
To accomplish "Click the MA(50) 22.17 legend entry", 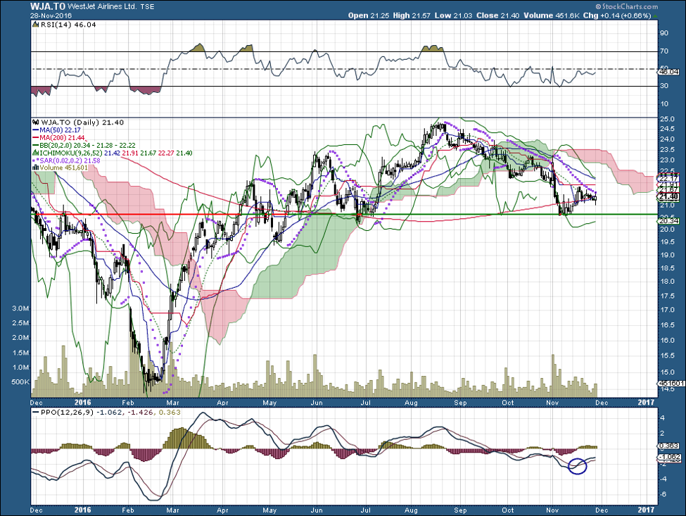I will [57, 130].
